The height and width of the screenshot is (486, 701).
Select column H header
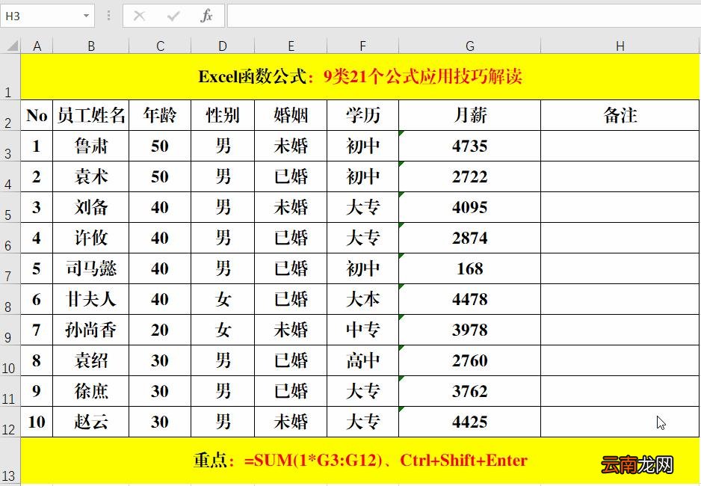620,46
